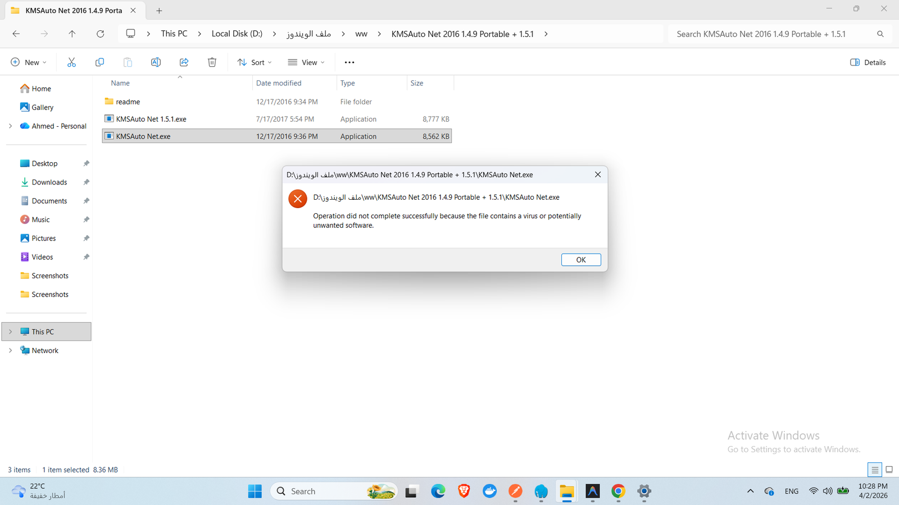The height and width of the screenshot is (505, 899).
Task: Click OK in the virus warning dialog
Action: coord(581,260)
